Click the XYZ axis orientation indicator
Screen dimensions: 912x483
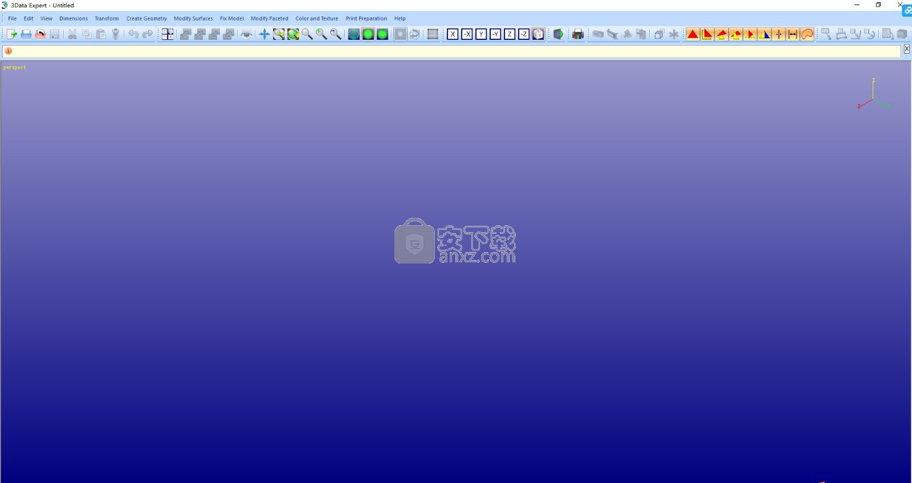874,94
